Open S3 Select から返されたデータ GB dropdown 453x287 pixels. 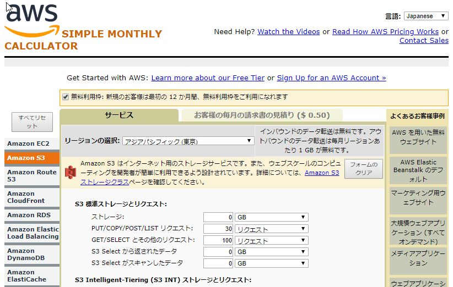[271, 252]
